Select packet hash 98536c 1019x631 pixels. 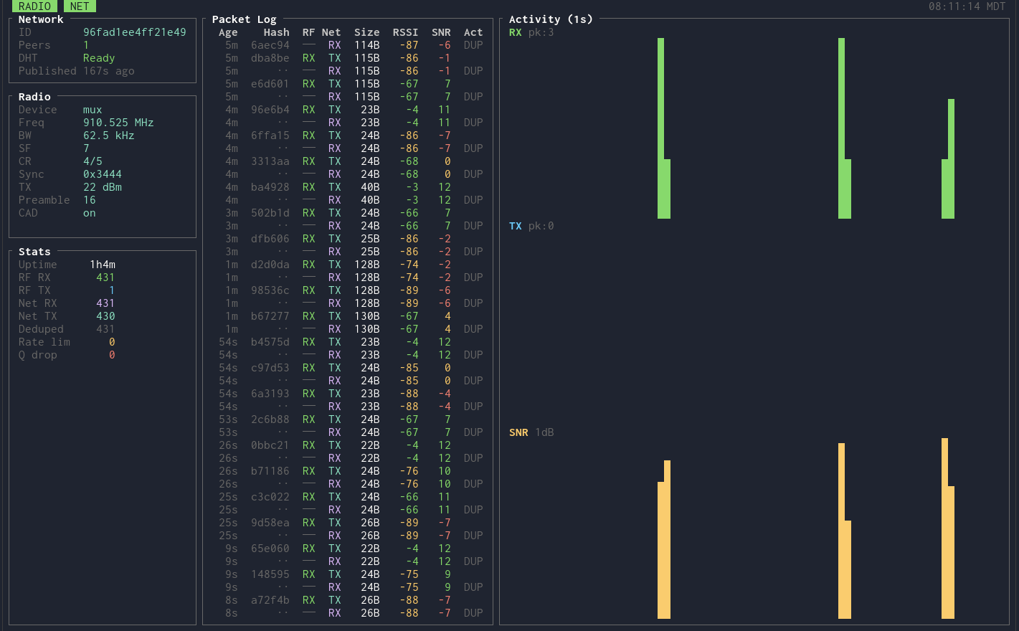pos(270,290)
